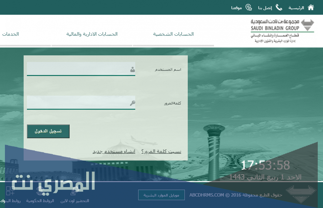Focus the اسم المستخدم username input field

78,69
